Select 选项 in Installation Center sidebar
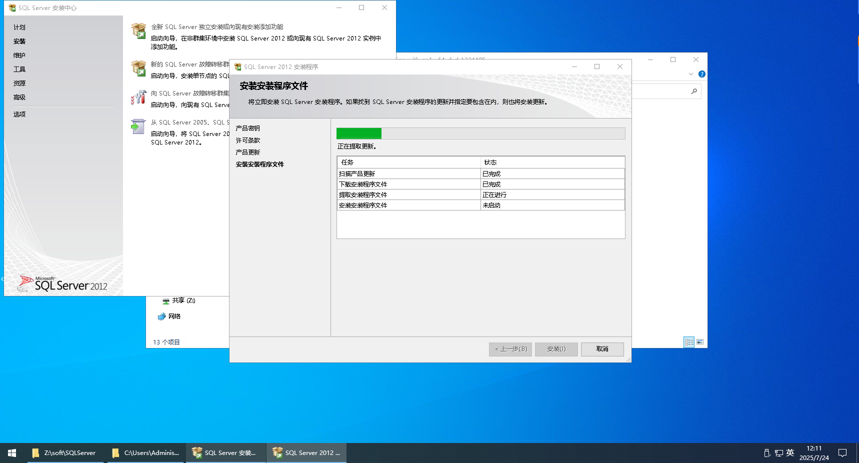859x463 pixels. click(x=19, y=114)
